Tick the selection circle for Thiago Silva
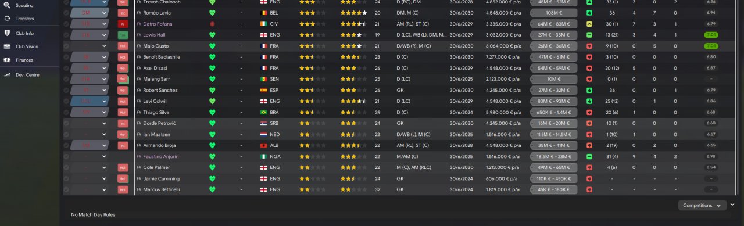Image resolution: width=744 pixels, height=226 pixels. pos(66,112)
